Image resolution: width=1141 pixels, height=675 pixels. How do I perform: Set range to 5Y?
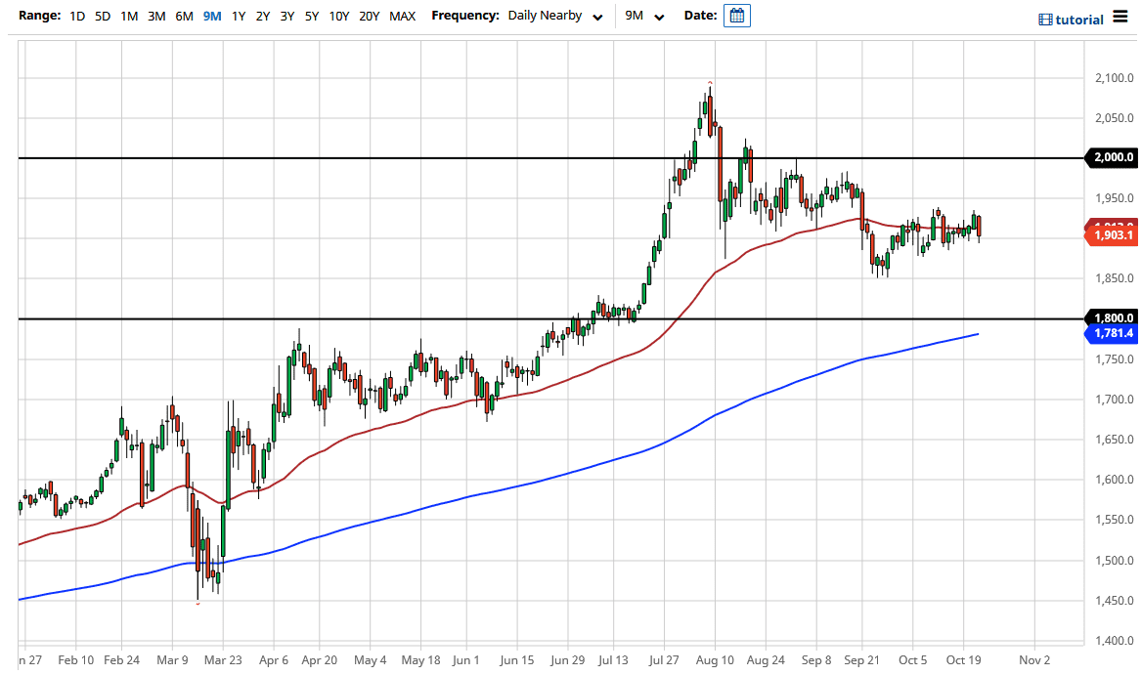pyautogui.click(x=312, y=16)
